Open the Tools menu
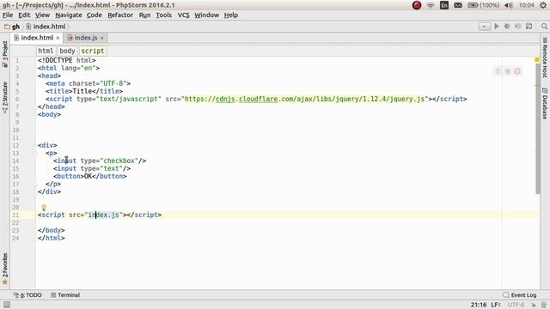Screen dimensions: 550x309 click(x=163, y=15)
